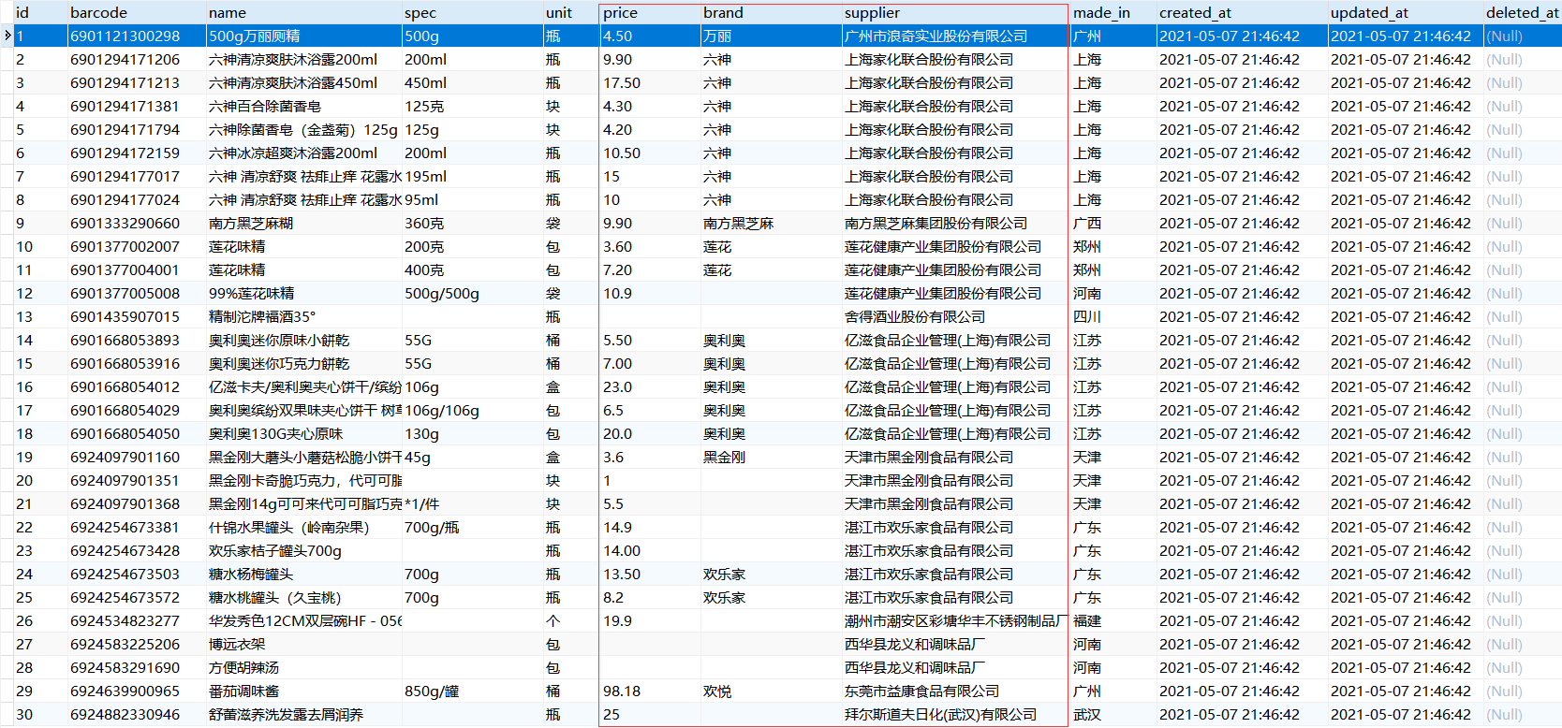
Task: Select name cell 糖水杨梅罐头
Action: click(x=304, y=574)
